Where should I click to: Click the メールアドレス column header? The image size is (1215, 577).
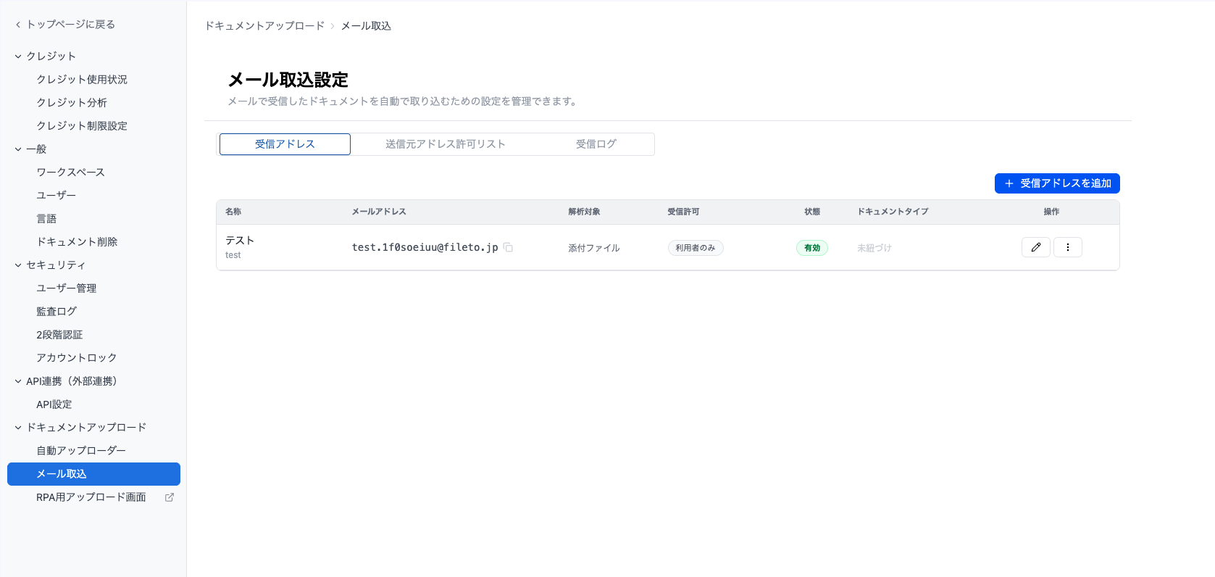[x=379, y=212]
